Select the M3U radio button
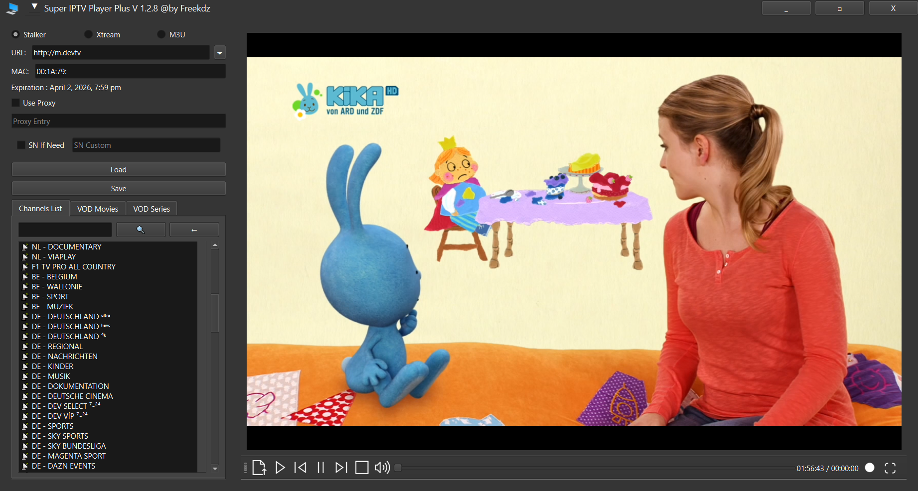 [161, 34]
